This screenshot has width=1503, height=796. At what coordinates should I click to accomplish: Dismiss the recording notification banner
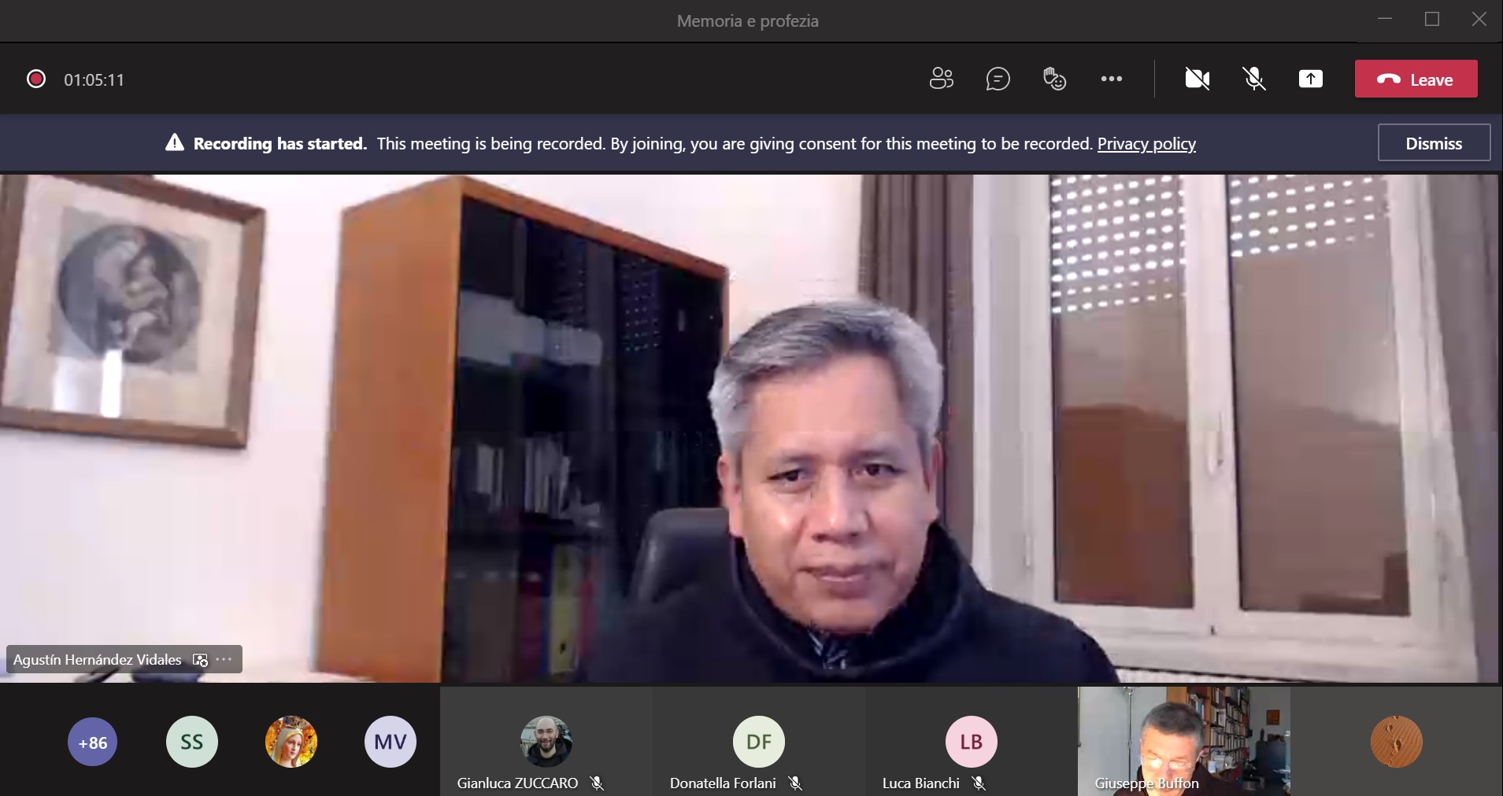(x=1433, y=143)
